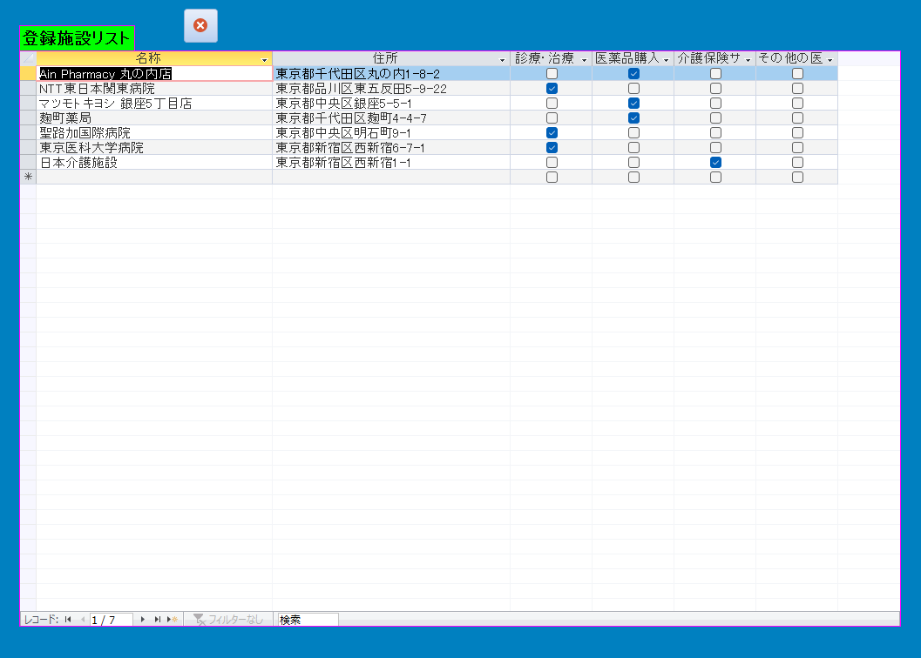Open 名称 column filter dropdown arrow

coord(264,59)
